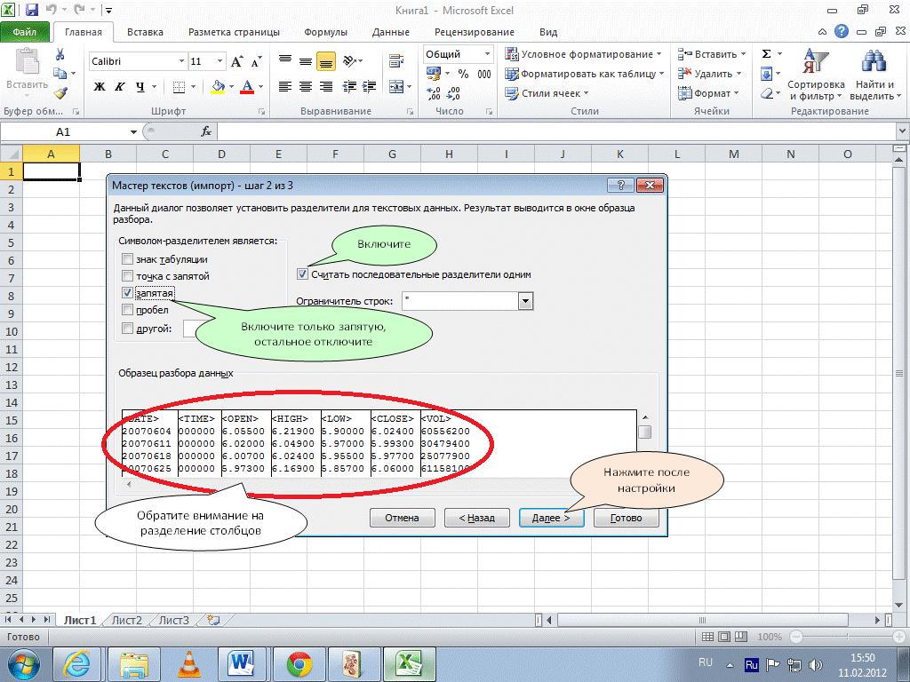The height and width of the screenshot is (682, 910).
Task: Click the insert function fx icon
Action: coord(206,131)
